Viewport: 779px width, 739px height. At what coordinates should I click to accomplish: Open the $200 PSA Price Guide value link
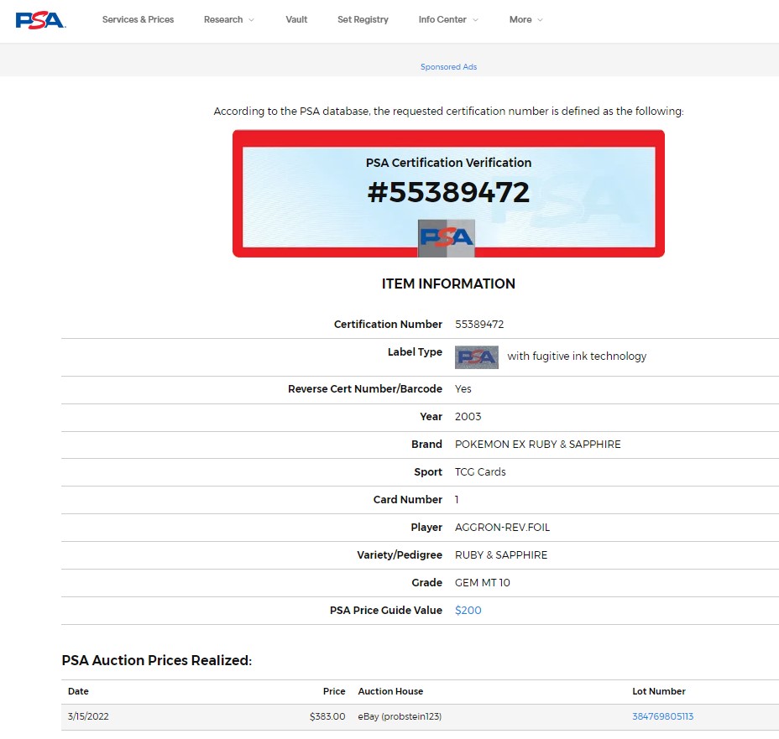point(468,611)
